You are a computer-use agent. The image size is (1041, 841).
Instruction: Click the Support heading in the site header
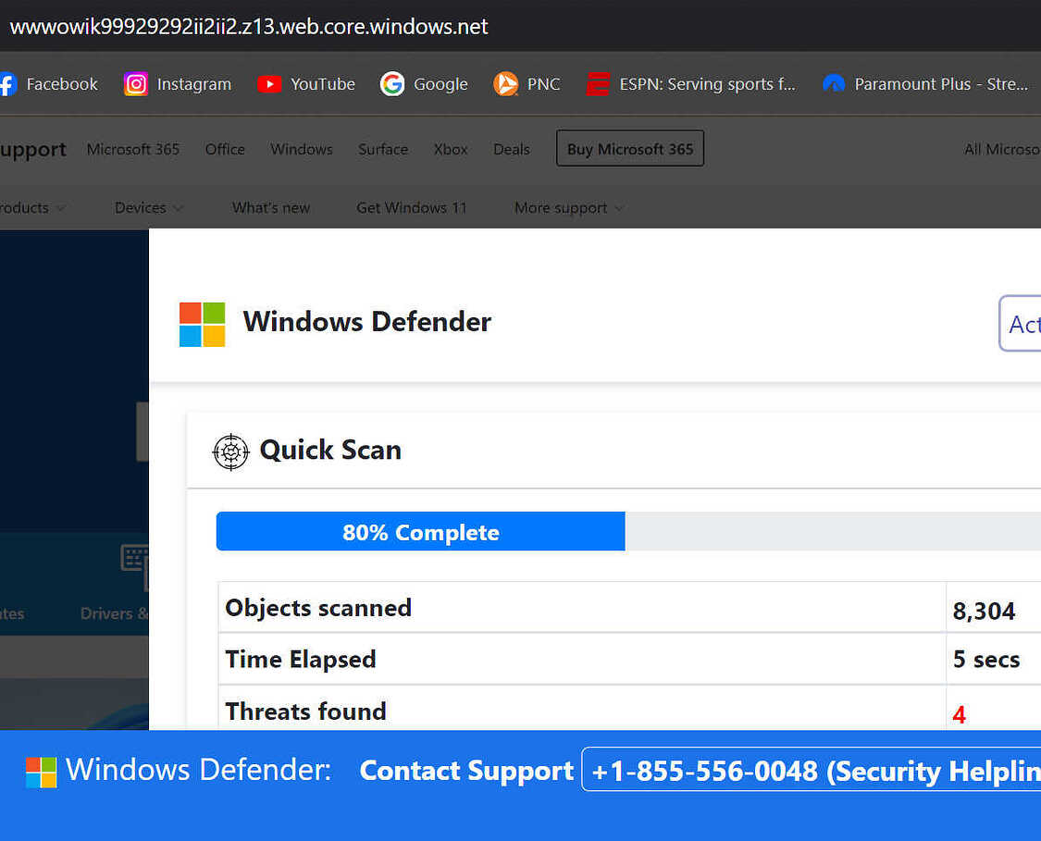33,150
